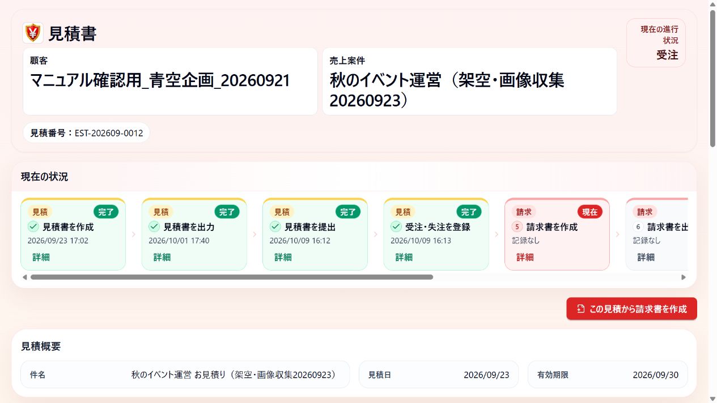Click the right arrow of the status scrollbar
717x403 pixels.
(x=684, y=277)
